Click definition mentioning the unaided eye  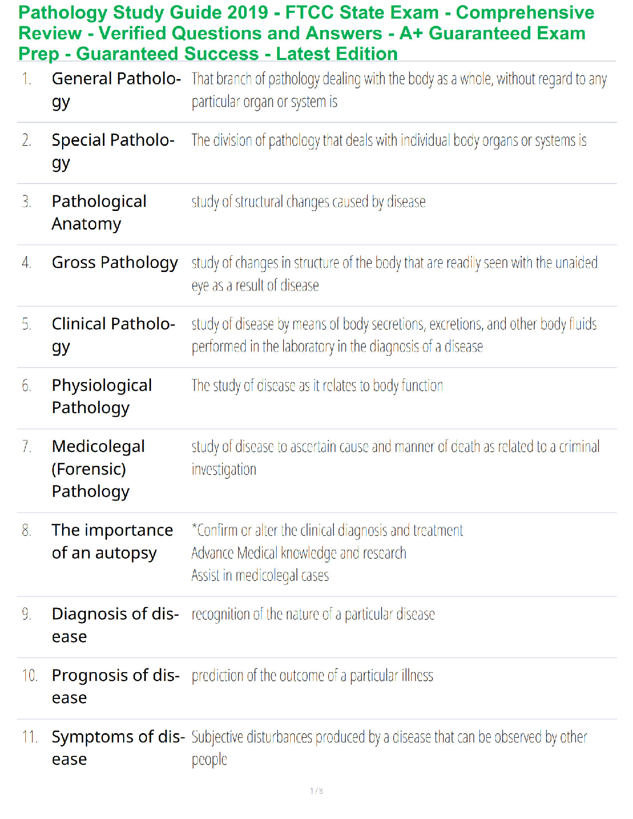(x=395, y=274)
